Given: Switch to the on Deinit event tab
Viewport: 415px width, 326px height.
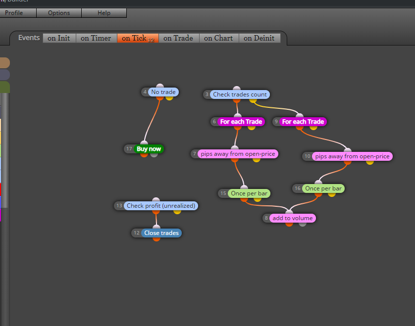Looking at the screenshot, I should click(x=259, y=38).
